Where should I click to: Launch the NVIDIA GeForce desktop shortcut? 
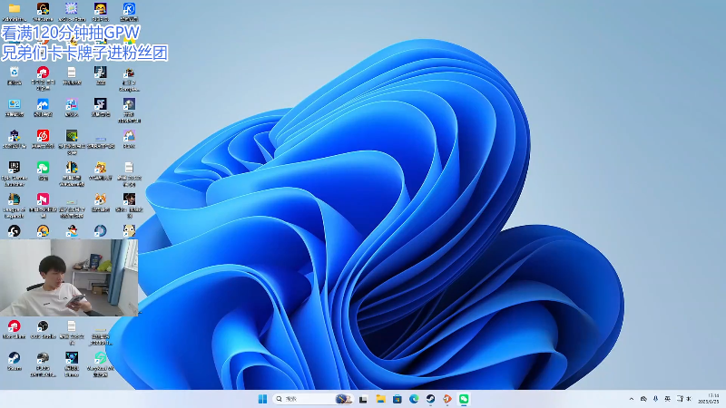tap(72, 135)
